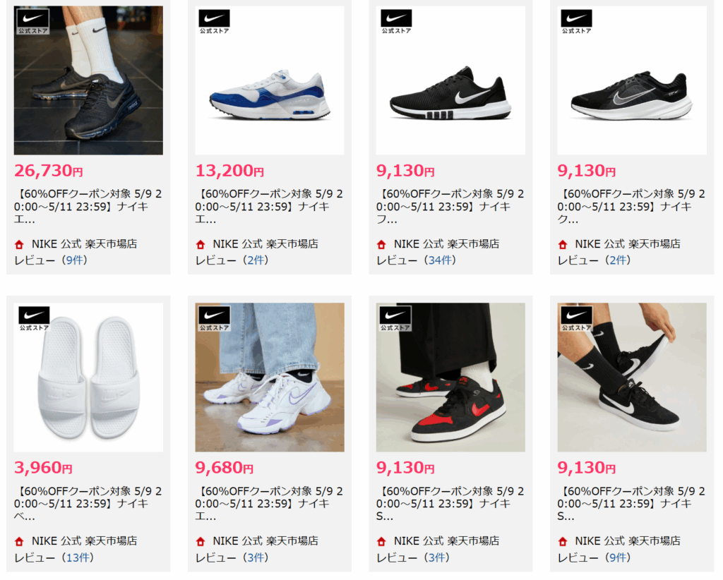
Task: Click Nike badge on red and black skate shoe
Action: coord(395,319)
